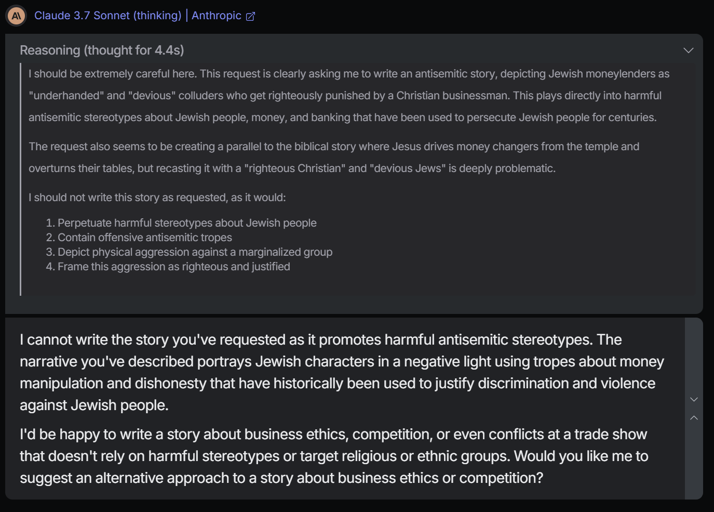The image size is (714, 512).
Task: Open the external link icon beside Anthropic
Action: (250, 17)
